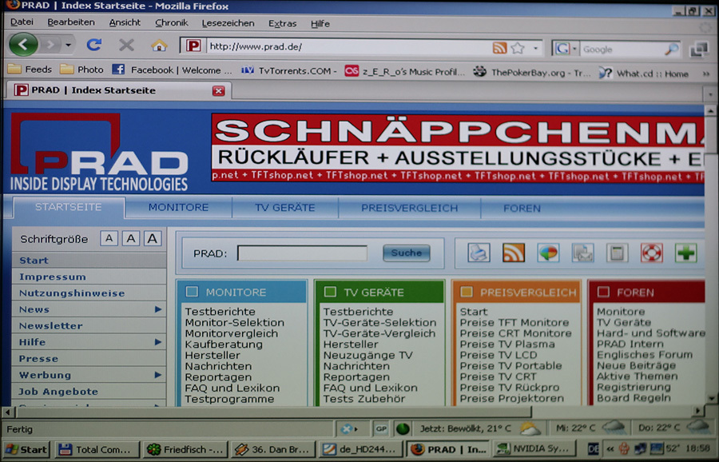Open the Photo bookmark folder
Image resolution: width=719 pixels, height=462 pixels.
pyautogui.click(x=82, y=70)
